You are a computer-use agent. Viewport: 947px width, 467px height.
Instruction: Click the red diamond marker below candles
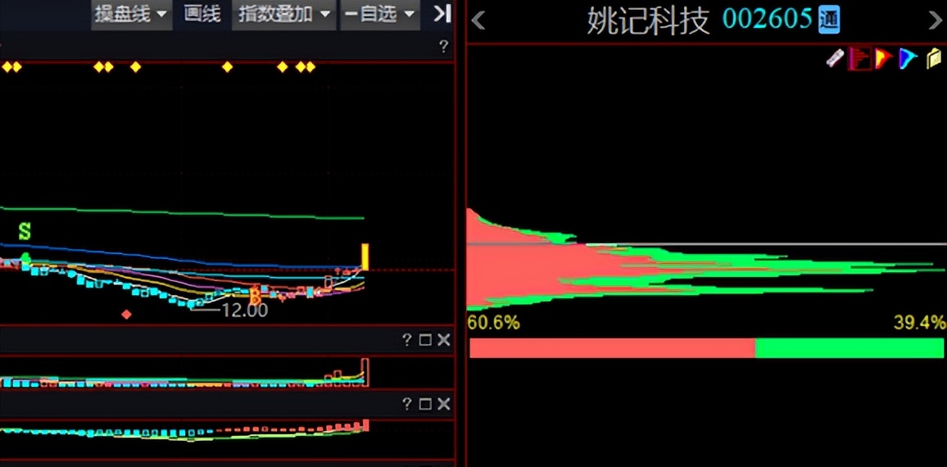[x=126, y=314]
